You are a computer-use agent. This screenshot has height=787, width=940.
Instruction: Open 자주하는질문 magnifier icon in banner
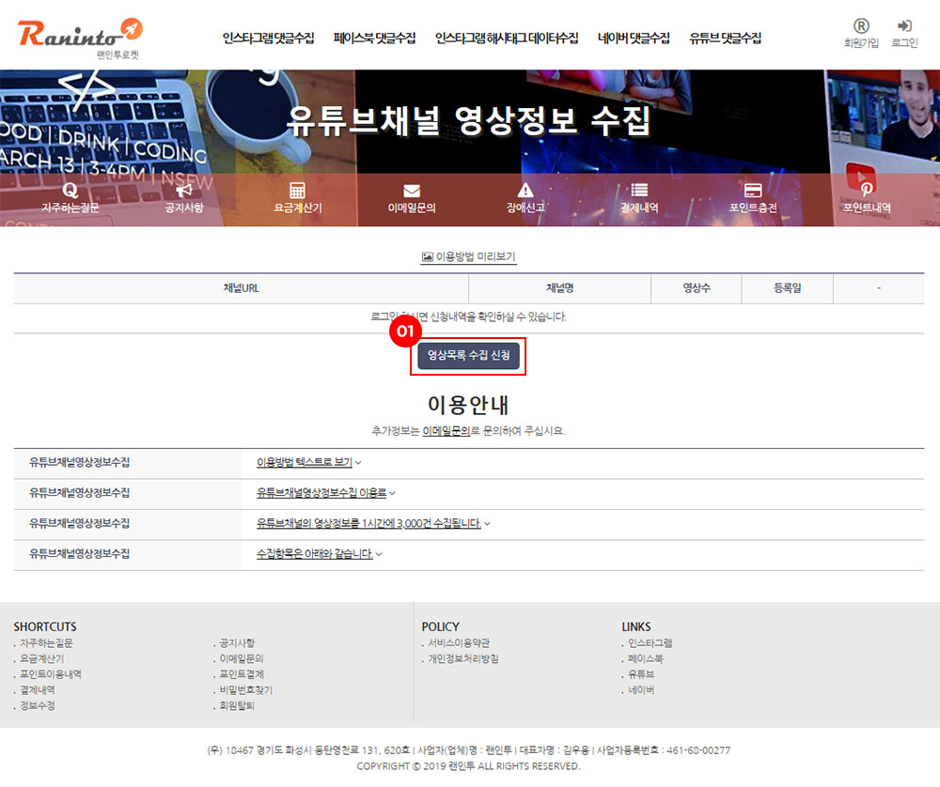point(70,191)
